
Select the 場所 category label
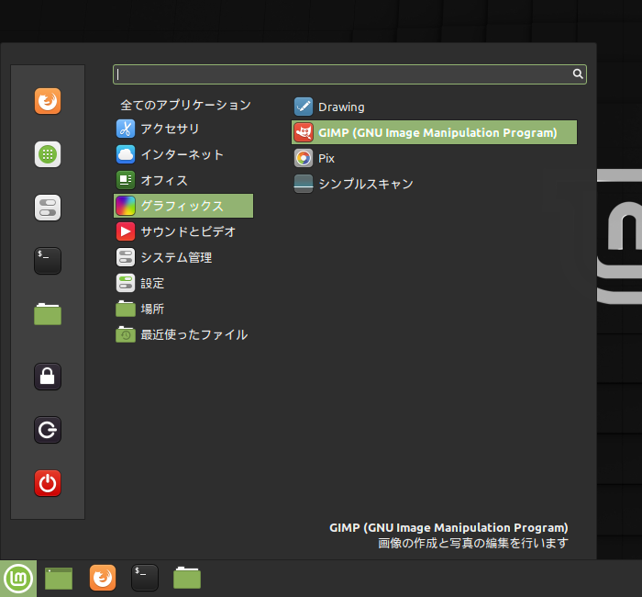pos(152,309)
